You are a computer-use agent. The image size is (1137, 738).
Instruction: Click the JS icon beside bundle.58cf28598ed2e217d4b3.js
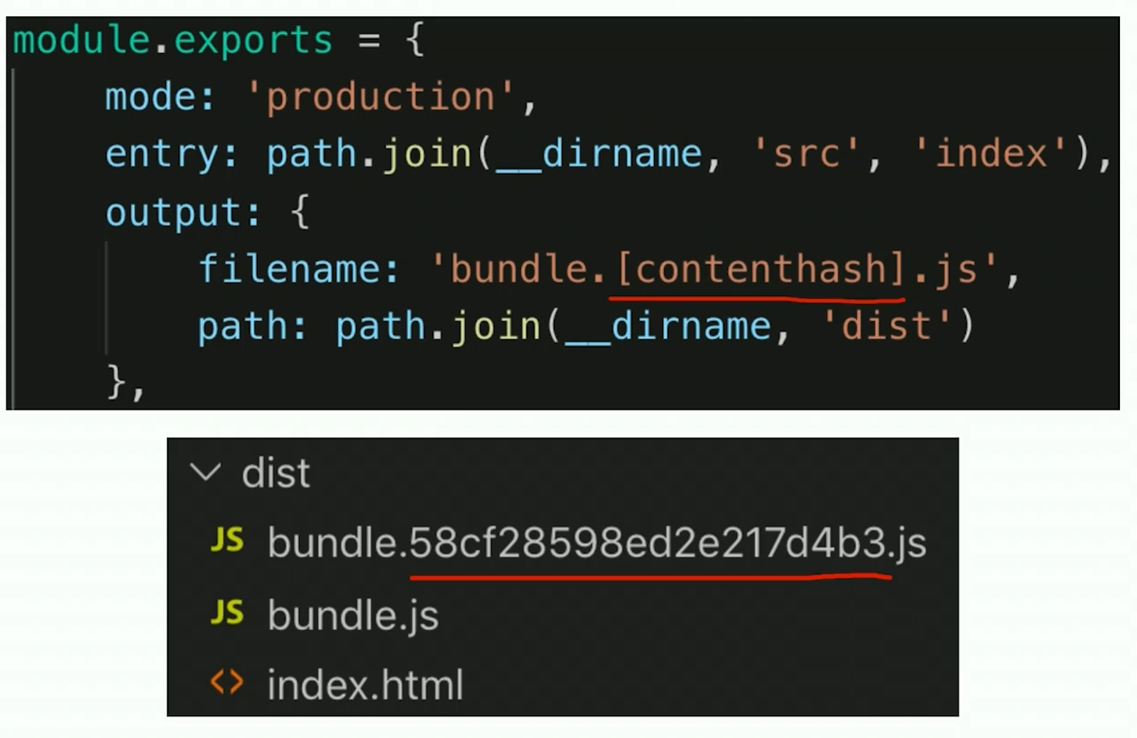[x=226, y=541]
